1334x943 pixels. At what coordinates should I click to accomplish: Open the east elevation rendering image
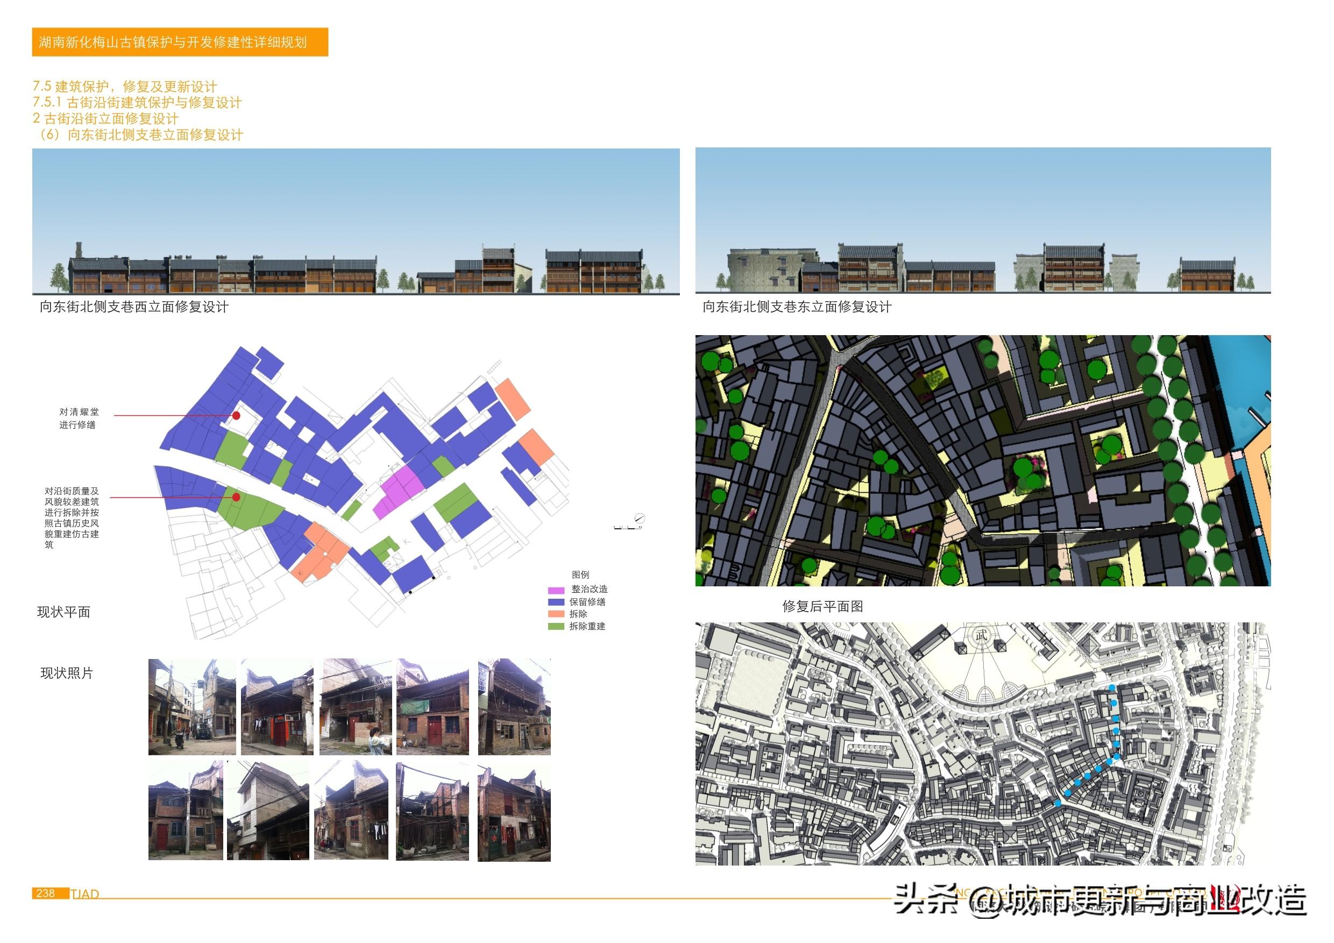coord(983,220)
